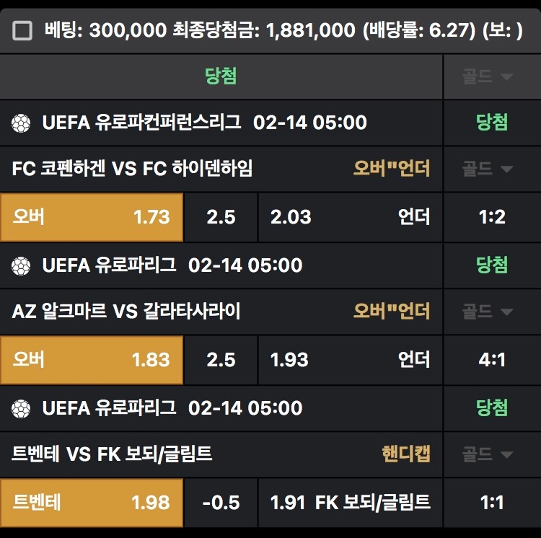Click AZ 알크마르 VS 갈라타사라이 match title
Image resolution: width=541 pixels, height=538 pixels.
point(126,312)
